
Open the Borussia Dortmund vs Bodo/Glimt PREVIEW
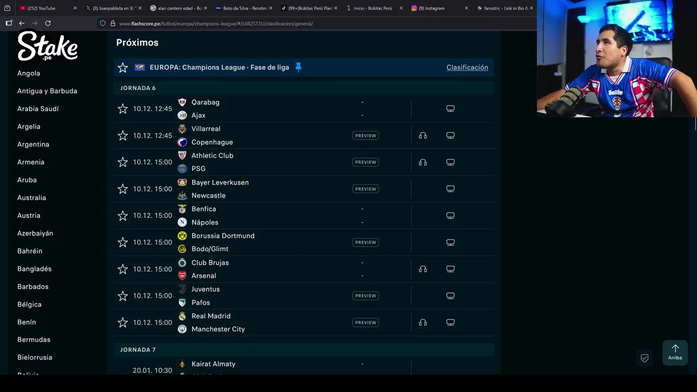click(x=365, y=242)
